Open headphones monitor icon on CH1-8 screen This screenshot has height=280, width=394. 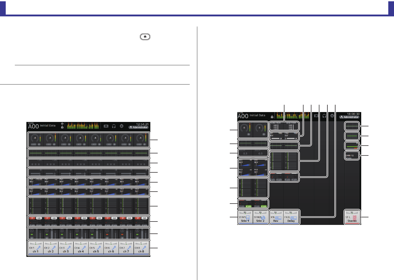coord(114,126)
